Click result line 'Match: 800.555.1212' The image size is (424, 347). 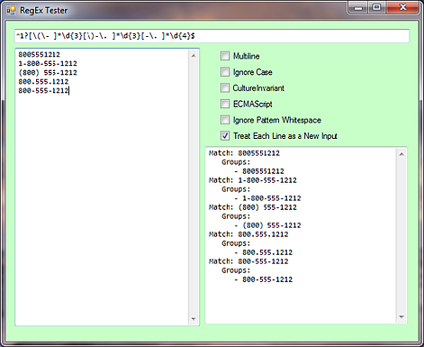[x=248, y=234]
